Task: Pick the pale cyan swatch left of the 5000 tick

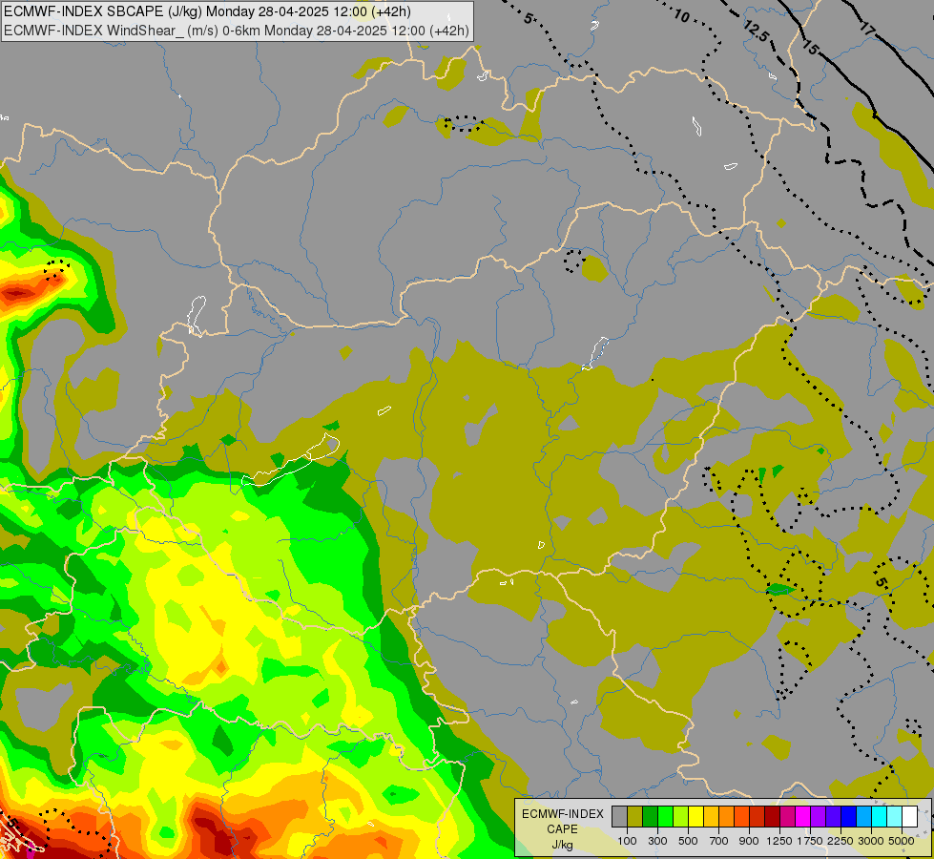Action: (x=895, y=817)
